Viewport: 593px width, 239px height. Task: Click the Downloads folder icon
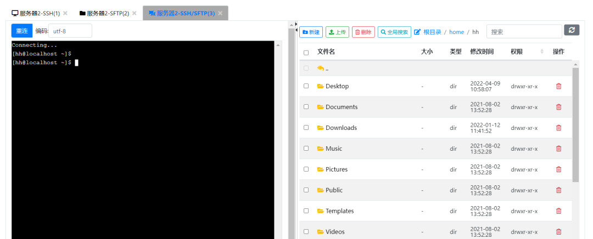320,128
